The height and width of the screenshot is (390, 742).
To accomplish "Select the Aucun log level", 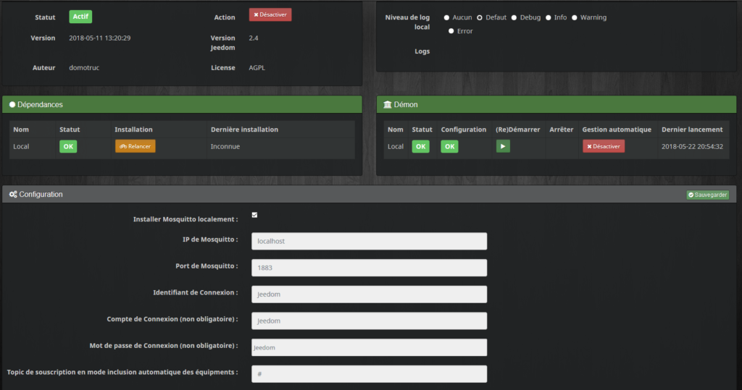I will [x=447, y=17].
